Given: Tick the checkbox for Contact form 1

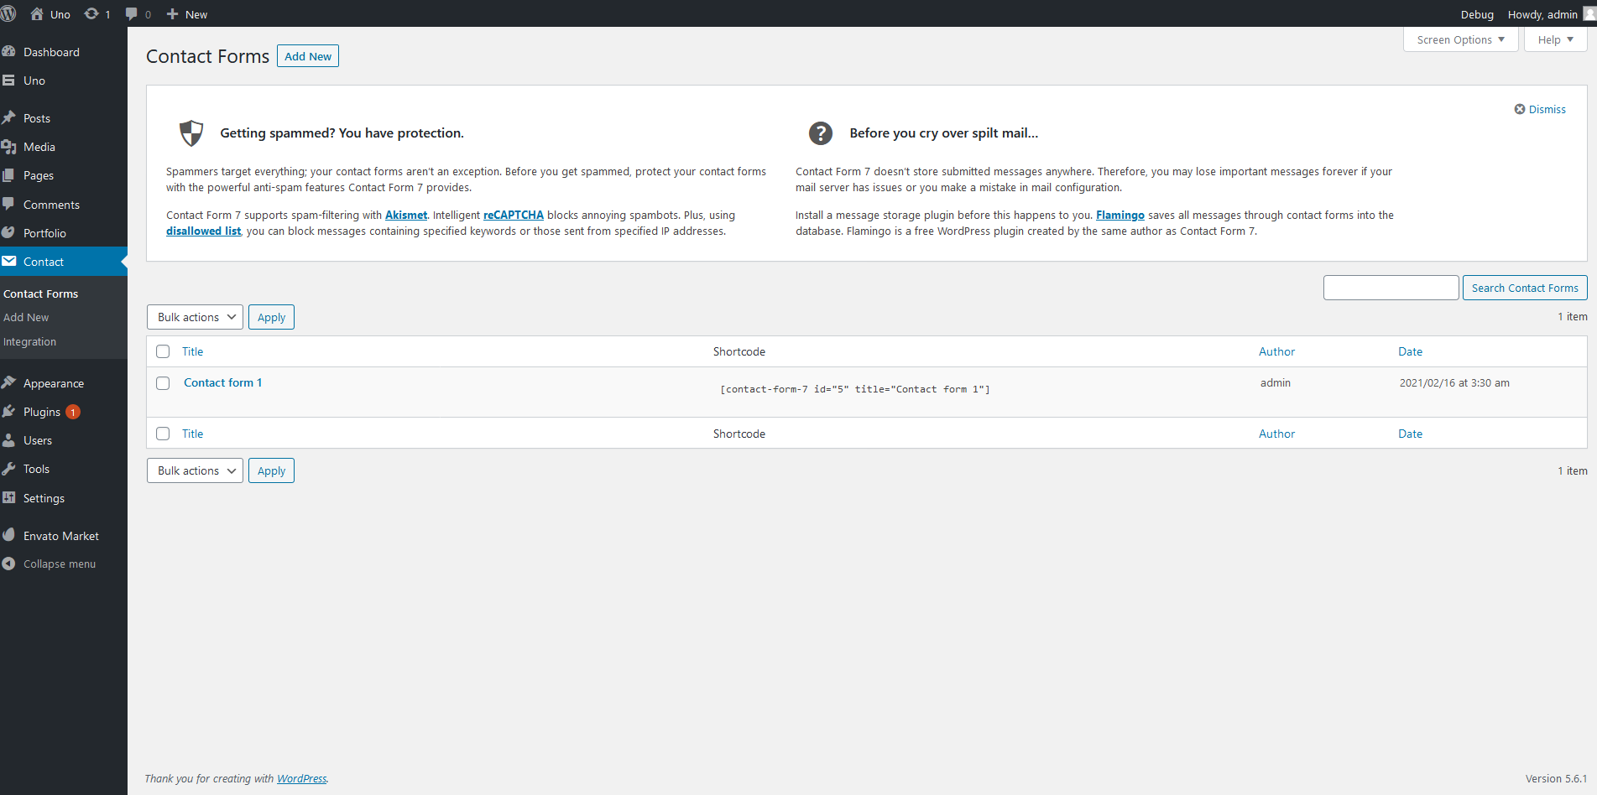Looking at the screenshot, I should coord(163,382).
